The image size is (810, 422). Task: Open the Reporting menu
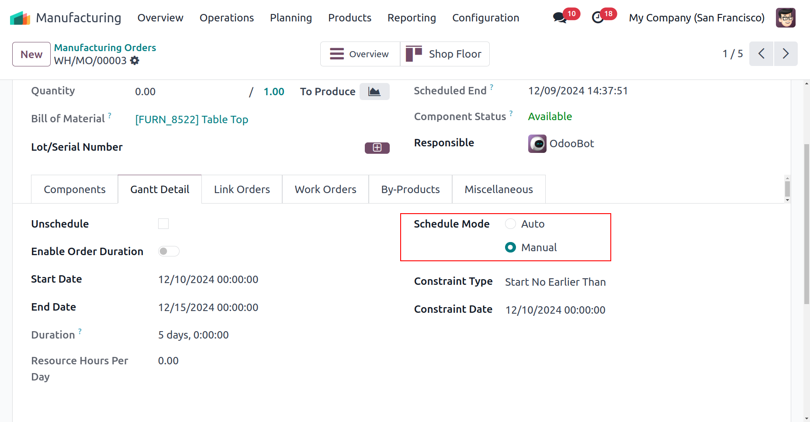(412, 18)
